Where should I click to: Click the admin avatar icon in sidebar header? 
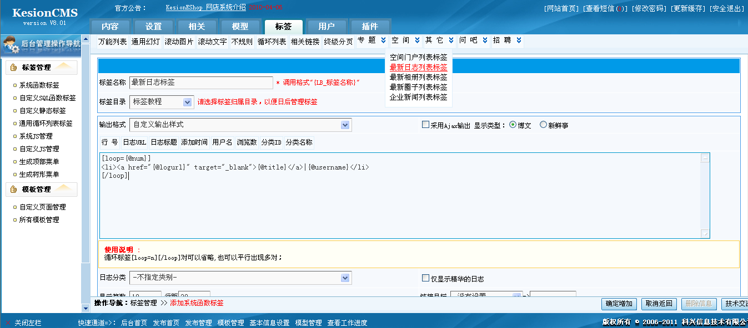(11, 45)
